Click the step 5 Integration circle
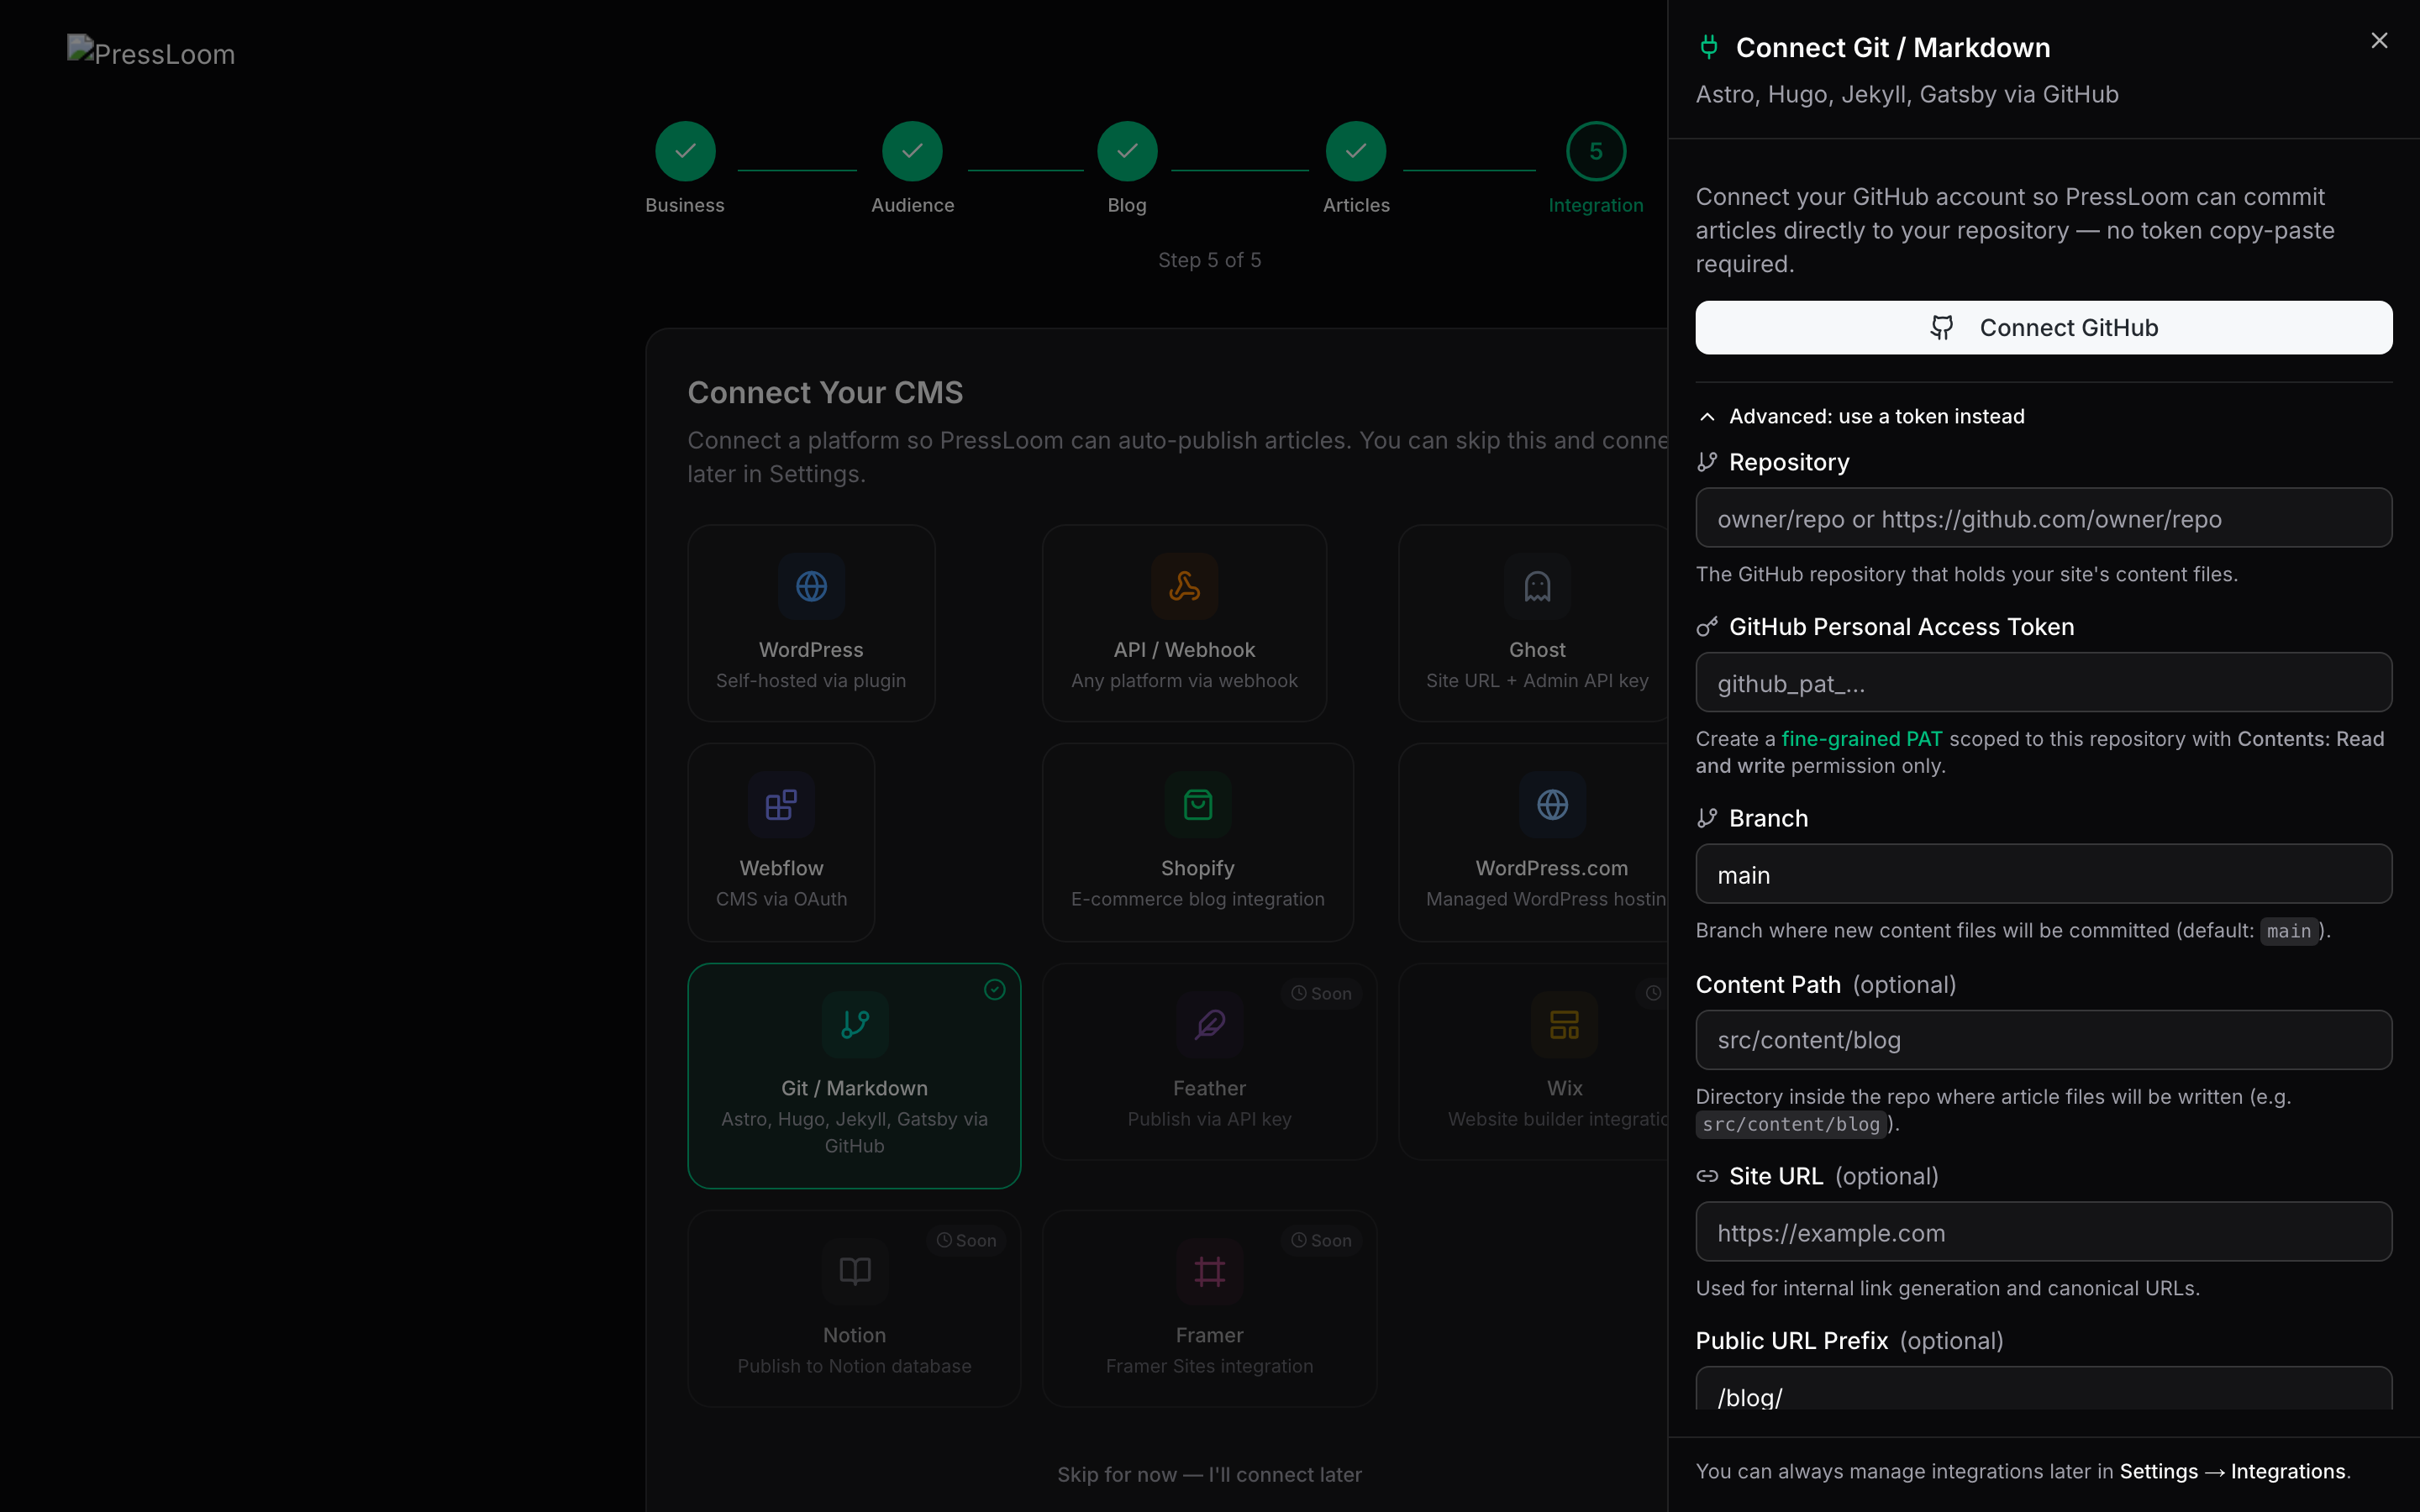The width and height of the screenshot is (2420, 1512). (1596, 151)
